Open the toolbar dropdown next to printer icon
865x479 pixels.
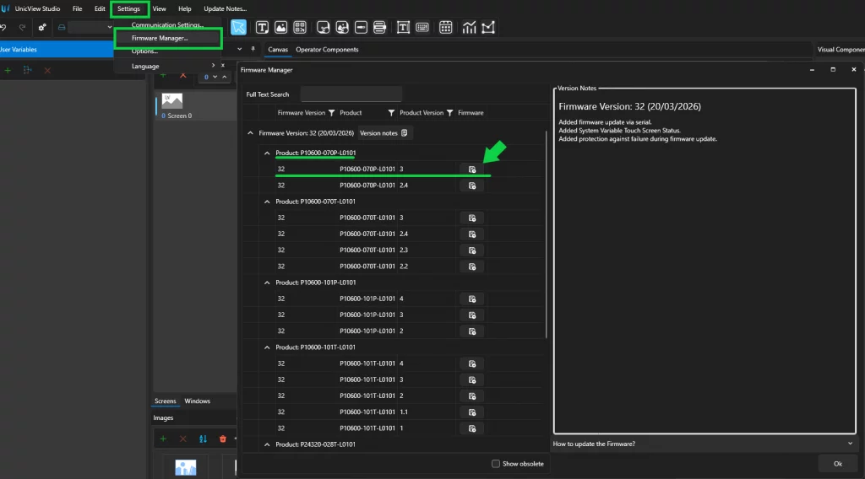click(x=109, y=27)
